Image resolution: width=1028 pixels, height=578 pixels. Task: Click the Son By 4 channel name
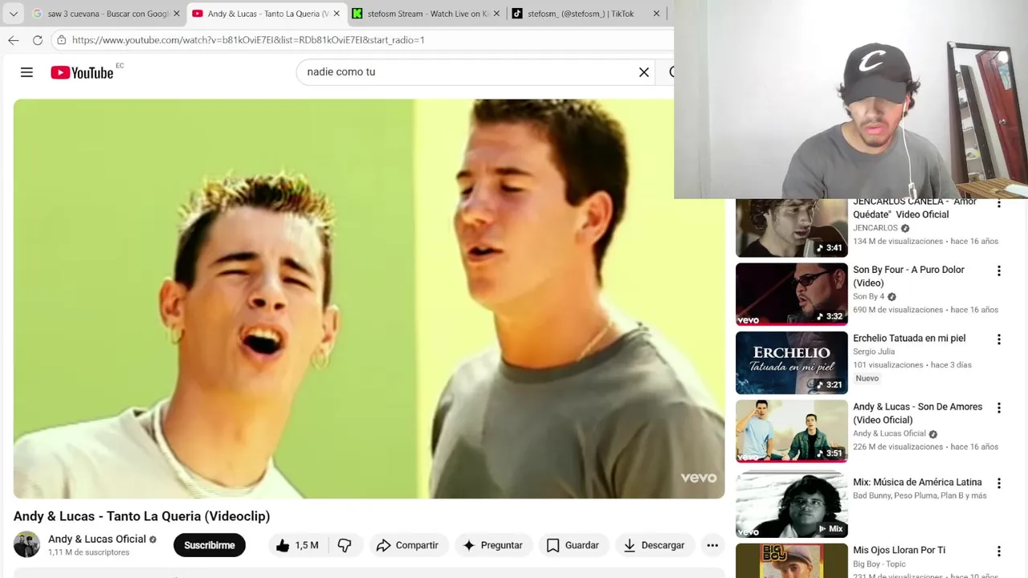[868, 296]
